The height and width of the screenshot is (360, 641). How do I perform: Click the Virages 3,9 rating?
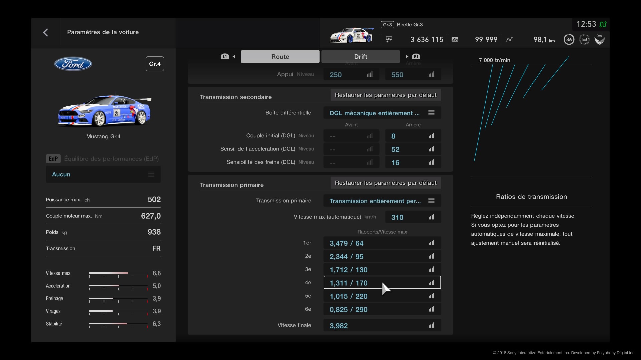click(157, 311)
